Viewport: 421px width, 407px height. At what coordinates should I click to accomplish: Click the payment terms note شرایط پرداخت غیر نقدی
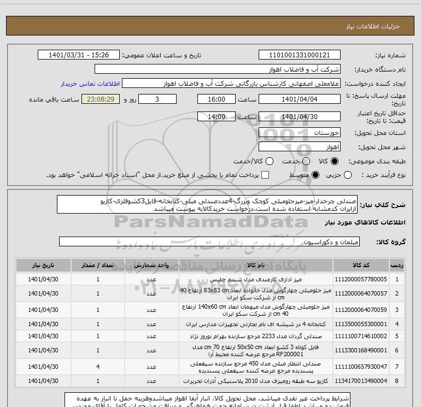(207, 400)
